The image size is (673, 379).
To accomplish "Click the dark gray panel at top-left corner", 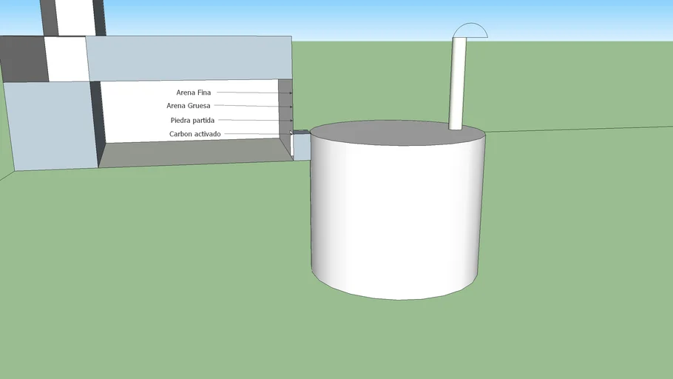I will coord(21,59).
